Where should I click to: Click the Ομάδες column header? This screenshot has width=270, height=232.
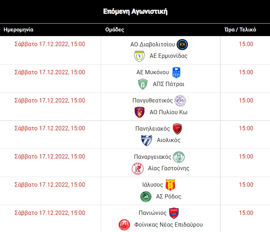pos(115,30)
